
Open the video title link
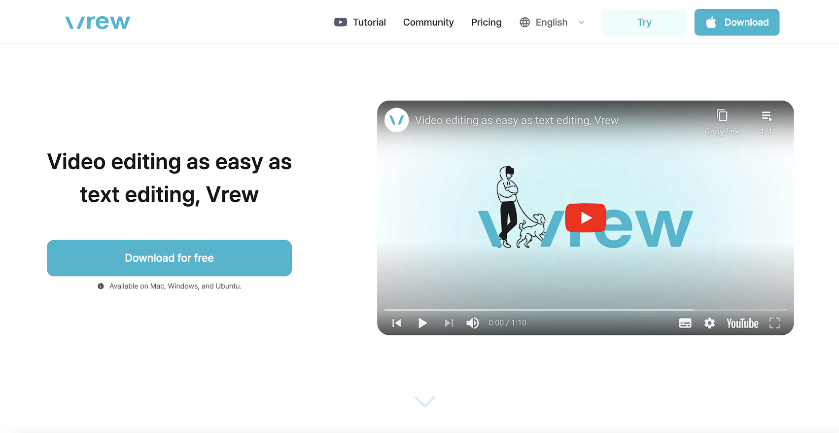[517, 120]
